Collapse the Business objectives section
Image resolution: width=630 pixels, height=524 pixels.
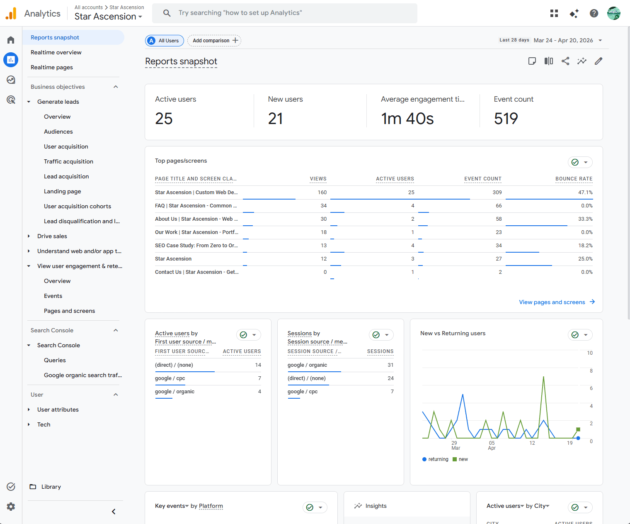(x=116, y=87)
